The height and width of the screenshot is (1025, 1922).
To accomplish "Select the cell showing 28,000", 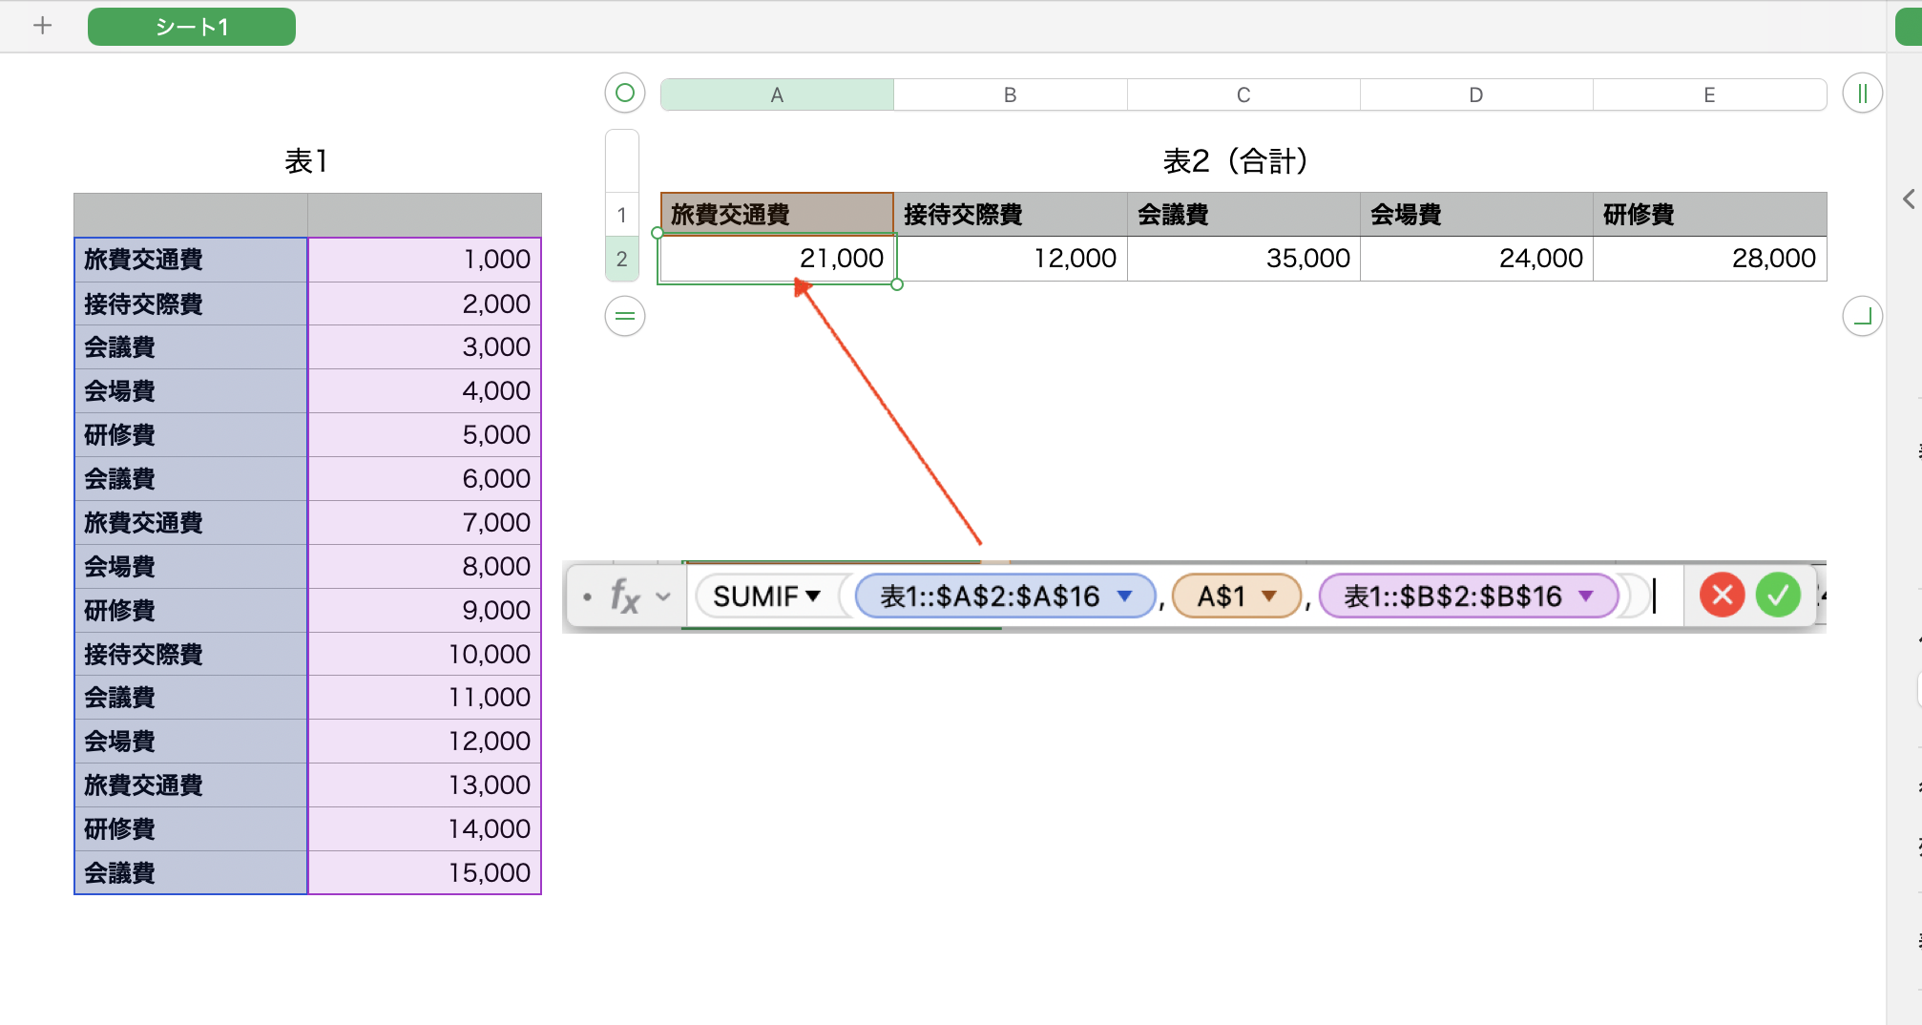I will pos(1709,259).
